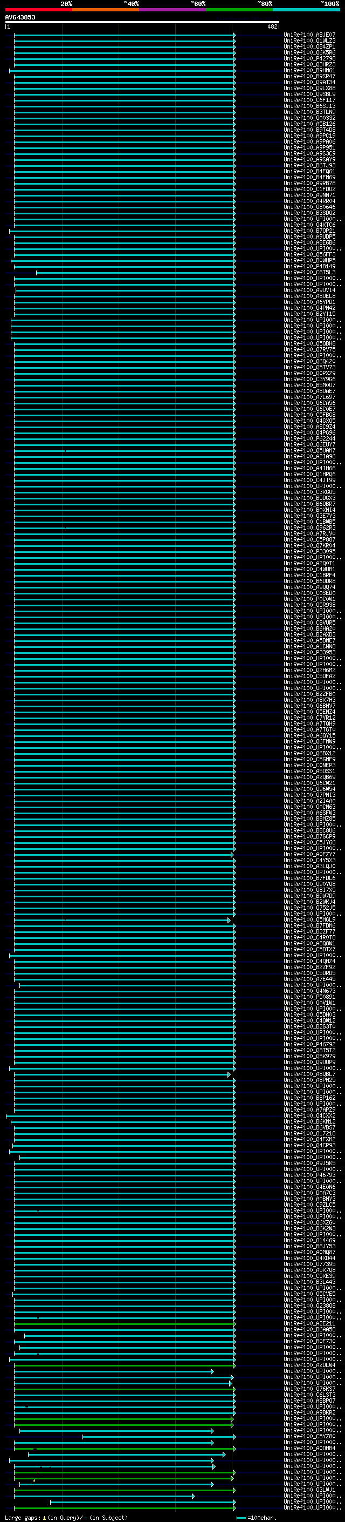Click the query name AV643853
This screenshot has width=345, height=1522.
[20, 18]
